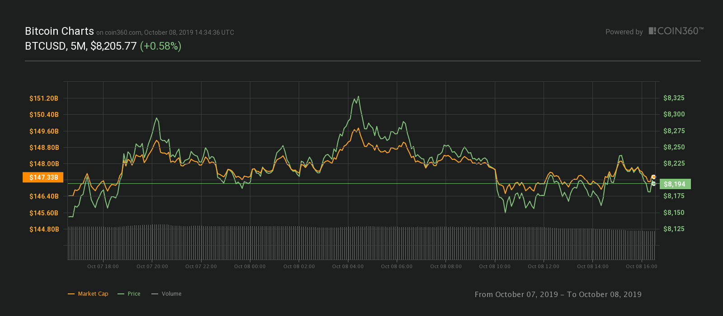
Task: Click the $148.00B axis label
Action: 44,164
